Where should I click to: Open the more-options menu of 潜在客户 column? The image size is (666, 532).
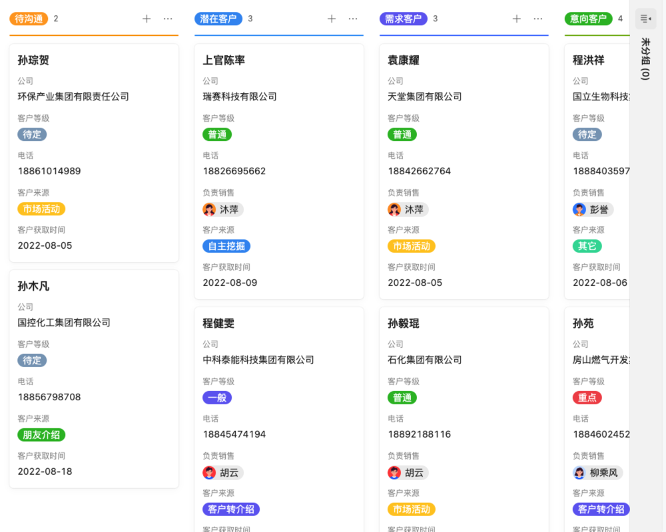353,19
